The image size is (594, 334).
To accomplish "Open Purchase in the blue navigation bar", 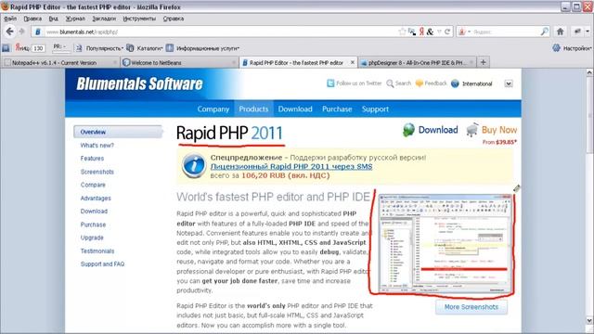I will click(x=337, y=109).
